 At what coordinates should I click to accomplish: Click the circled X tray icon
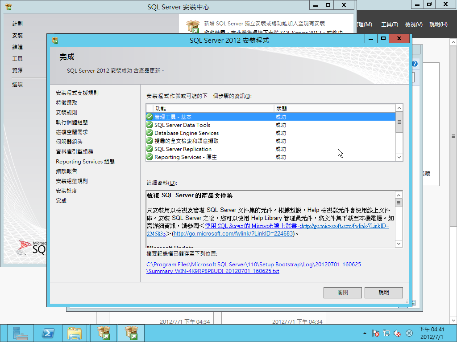point(409,333)
